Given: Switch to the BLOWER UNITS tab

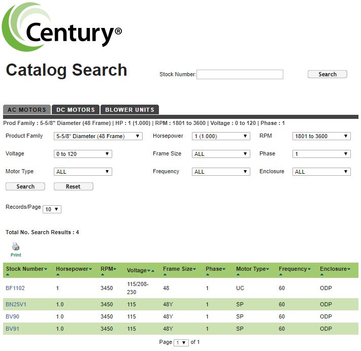Looking at the screenshot, I should coord(129,110).
